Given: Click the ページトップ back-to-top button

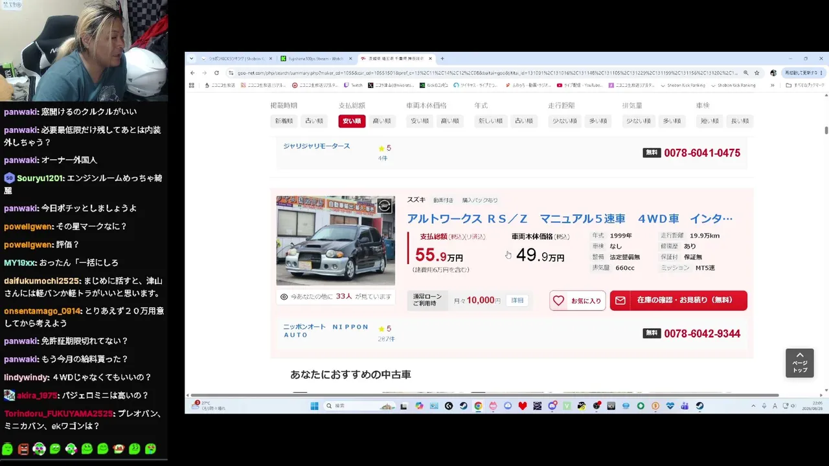Looking at the screenshot, I should point(800,363).
